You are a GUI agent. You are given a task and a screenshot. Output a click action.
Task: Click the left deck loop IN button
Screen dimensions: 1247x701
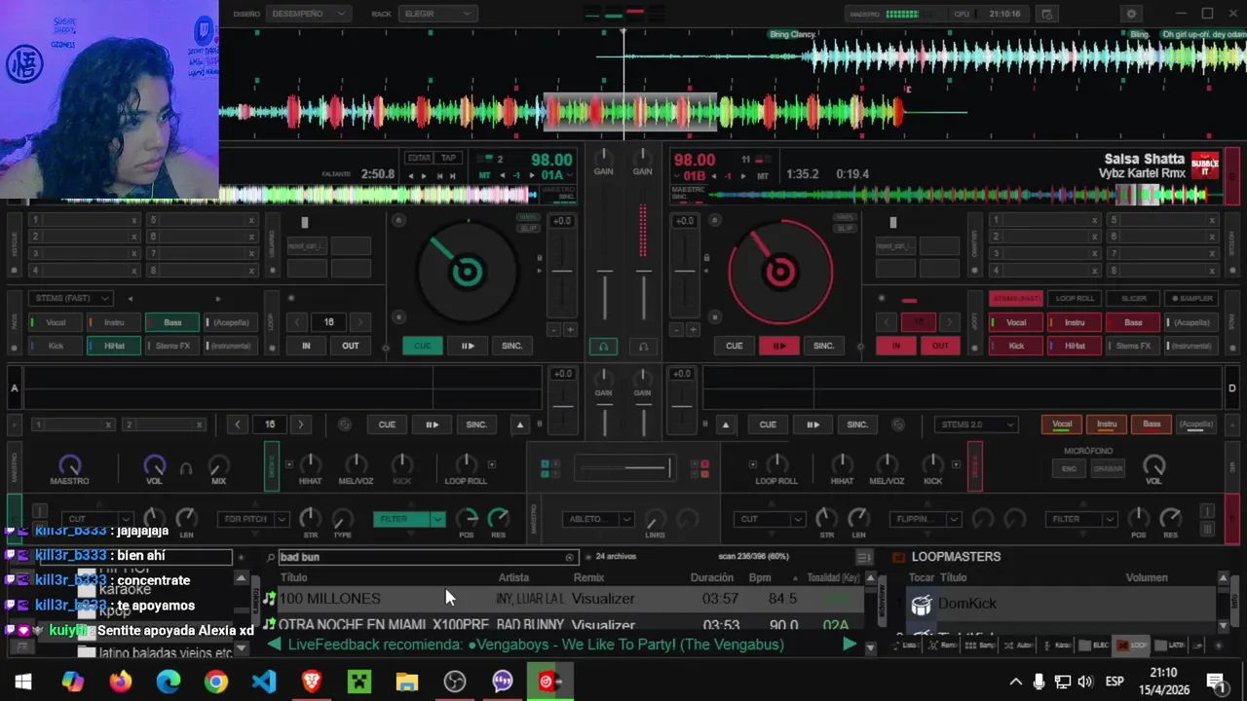306,346
